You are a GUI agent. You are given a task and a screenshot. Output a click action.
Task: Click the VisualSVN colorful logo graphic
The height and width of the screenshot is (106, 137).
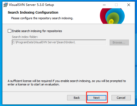click(x=112, y=16)
